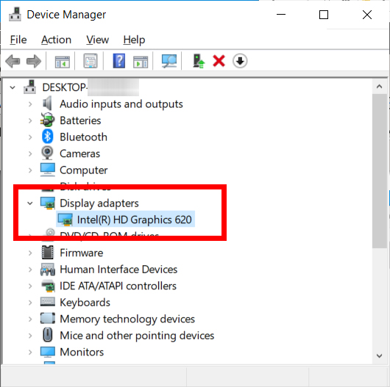Click the Update device driver icon
Image resolution: width=390 pixels, height=387 pixels.
199,61
